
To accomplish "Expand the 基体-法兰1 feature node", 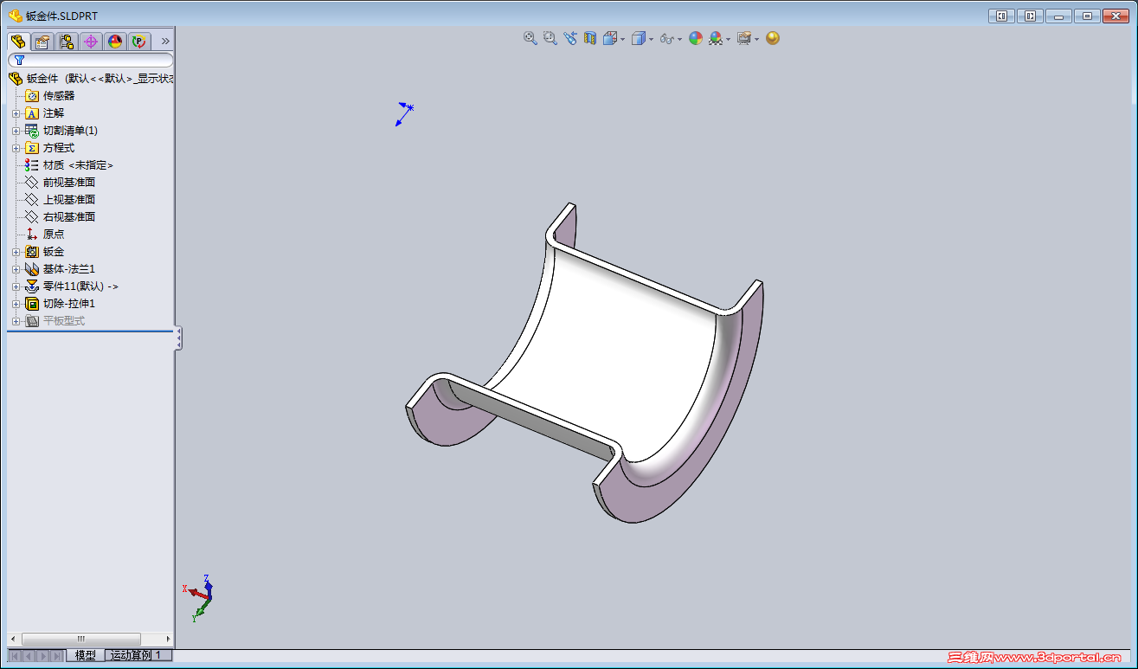I will [x=16, y=269].
